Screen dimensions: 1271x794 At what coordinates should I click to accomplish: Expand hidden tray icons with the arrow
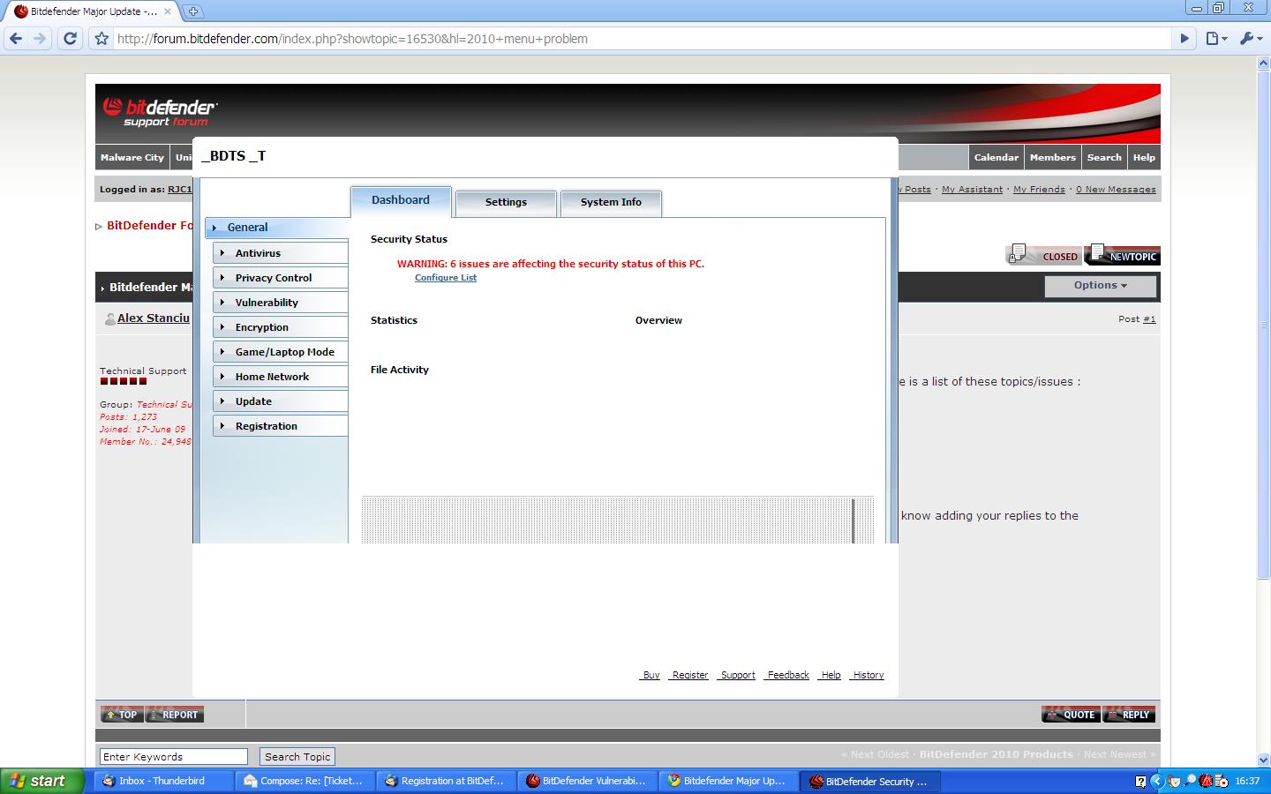[1157, 781]
